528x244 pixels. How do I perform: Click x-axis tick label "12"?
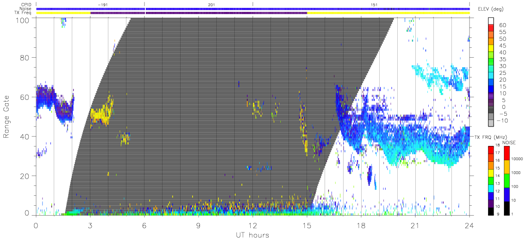252,225
